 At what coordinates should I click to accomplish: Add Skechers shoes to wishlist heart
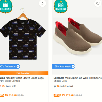pos(98,3)
